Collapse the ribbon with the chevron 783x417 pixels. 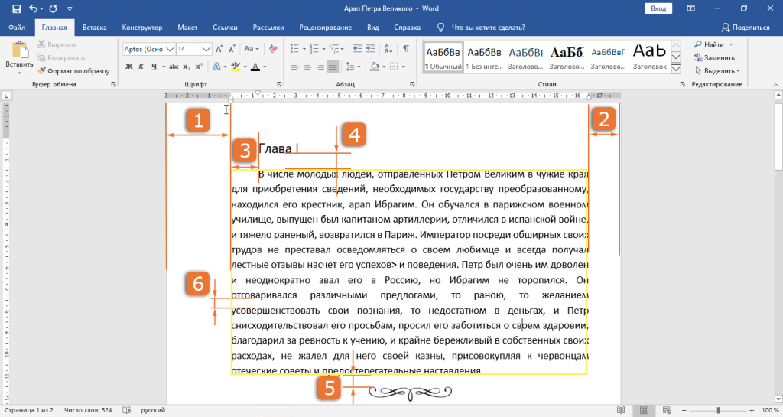click(775, 85)
